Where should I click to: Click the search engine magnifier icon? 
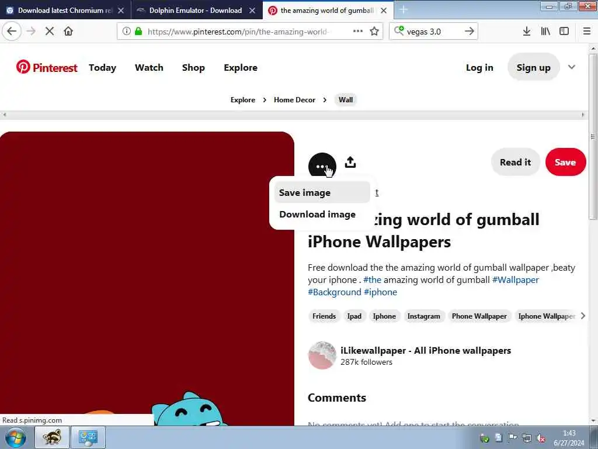399,30
